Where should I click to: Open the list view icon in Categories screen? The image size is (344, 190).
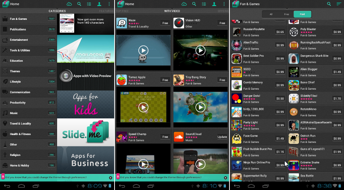coord(89,4)
